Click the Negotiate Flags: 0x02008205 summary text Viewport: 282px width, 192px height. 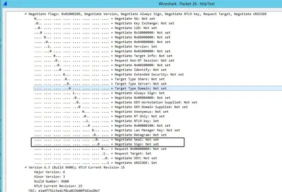click(147, 14)
